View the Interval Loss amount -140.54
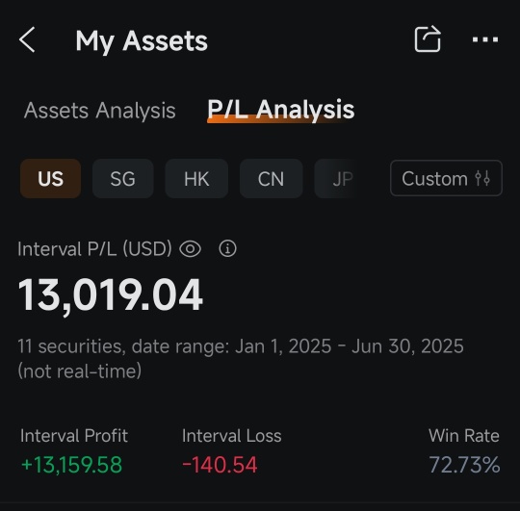 coord(220,465)
